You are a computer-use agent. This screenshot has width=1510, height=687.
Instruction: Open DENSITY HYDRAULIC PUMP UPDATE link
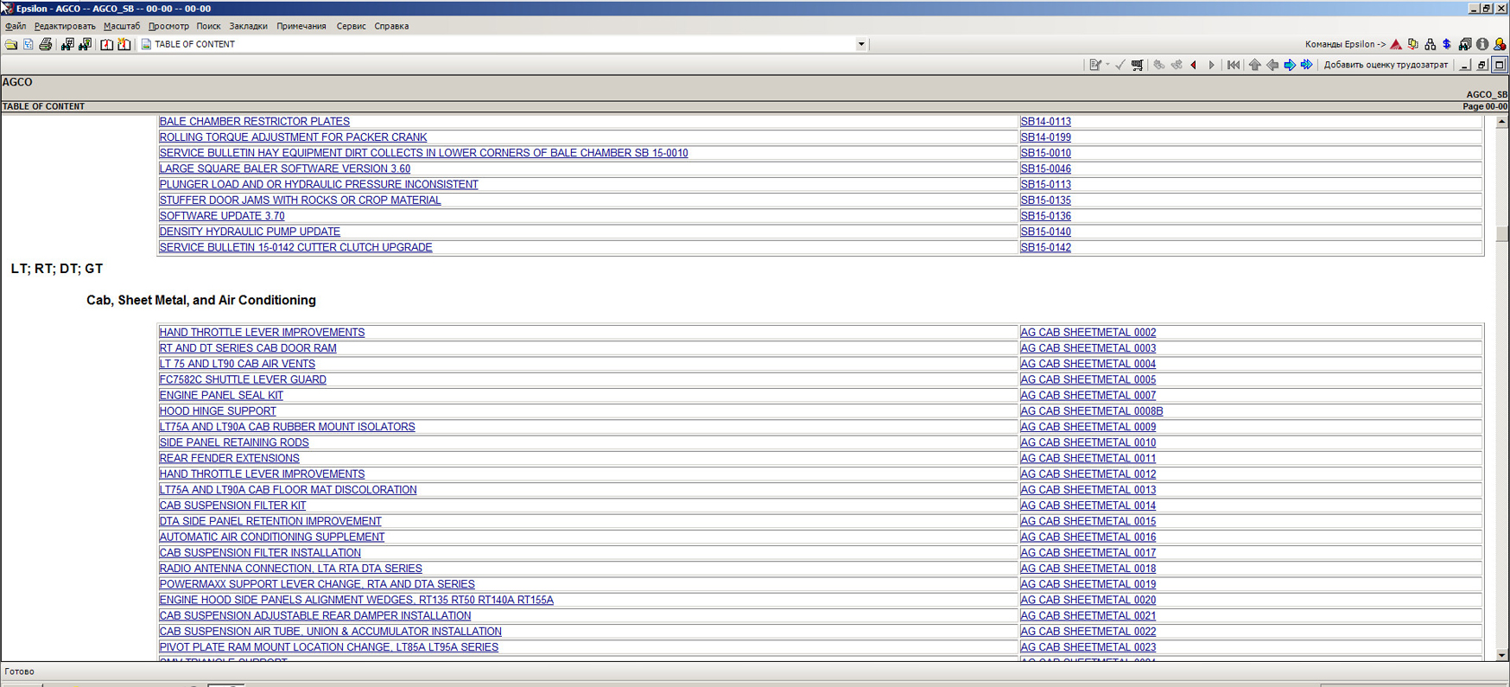click(250, 232)
